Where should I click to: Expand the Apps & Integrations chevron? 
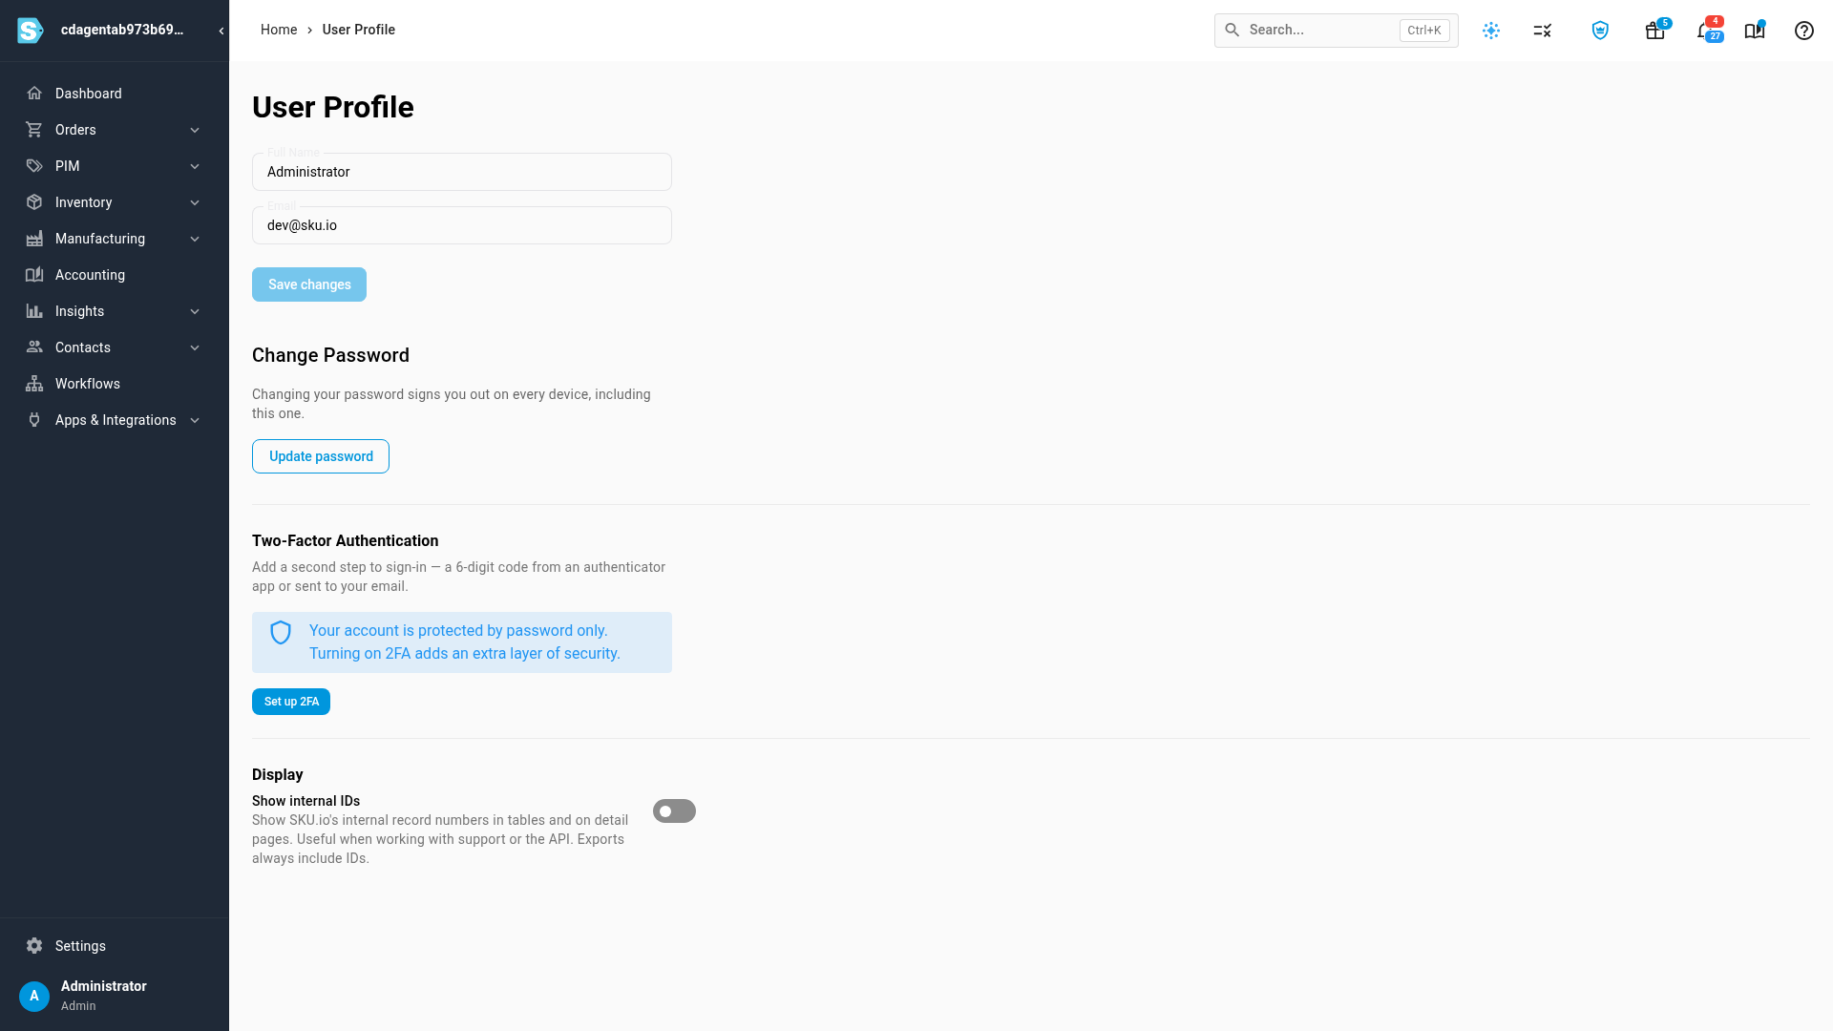click(195, 420)
